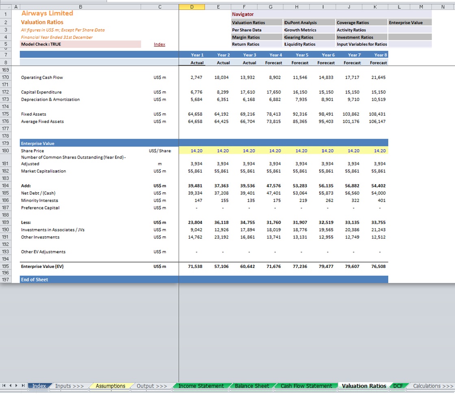The height and width of the screenshot is (394, 455).
Task: Select Year 1 Enterprise Value 71,538
Action: (192, 266)
